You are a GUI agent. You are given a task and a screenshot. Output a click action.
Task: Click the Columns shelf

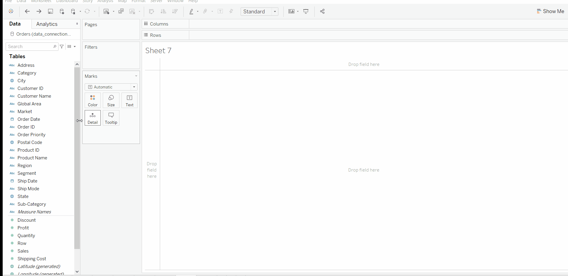[355, 24]
